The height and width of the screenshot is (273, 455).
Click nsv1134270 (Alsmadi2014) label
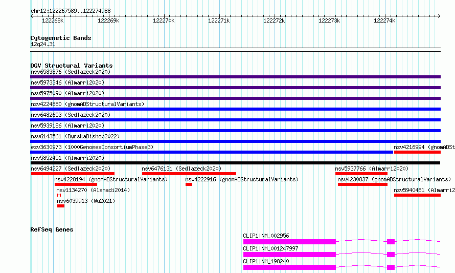tap(93, 190)
